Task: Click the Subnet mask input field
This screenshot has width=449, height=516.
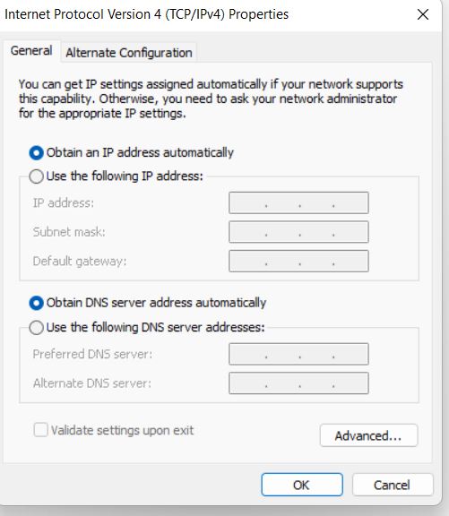Action: coord(298,232)
